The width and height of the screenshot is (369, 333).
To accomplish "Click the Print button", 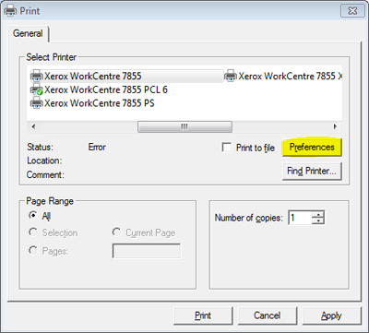I will pyautogui.click(x=203, y=315).
